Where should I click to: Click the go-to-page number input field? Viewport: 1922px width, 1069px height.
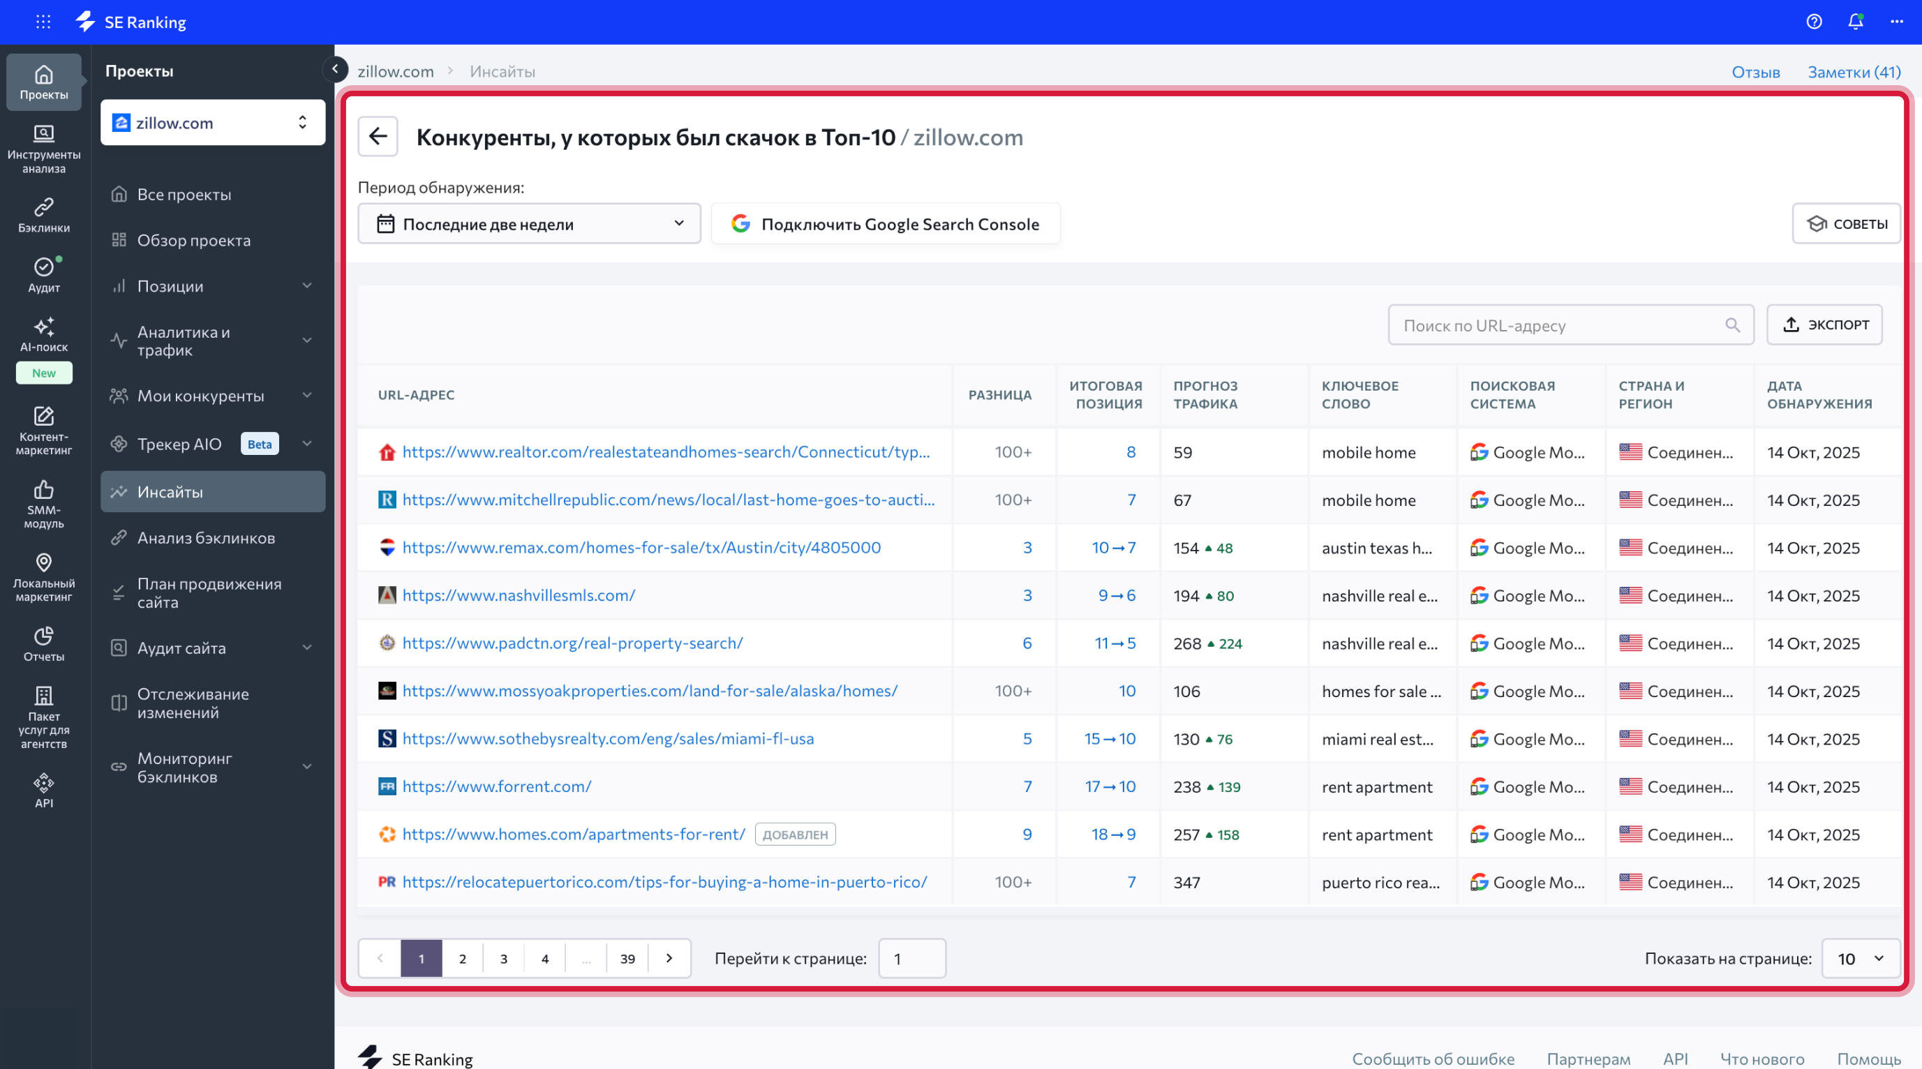[911, 959]
